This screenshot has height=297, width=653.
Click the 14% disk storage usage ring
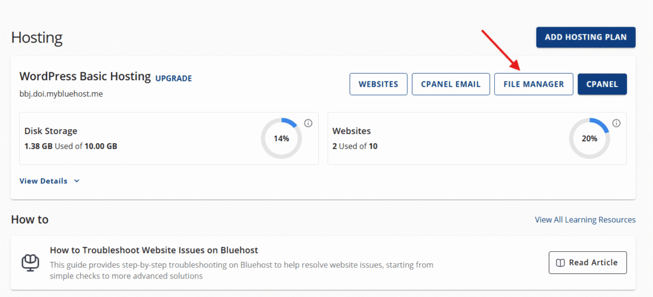coord(281,138)
